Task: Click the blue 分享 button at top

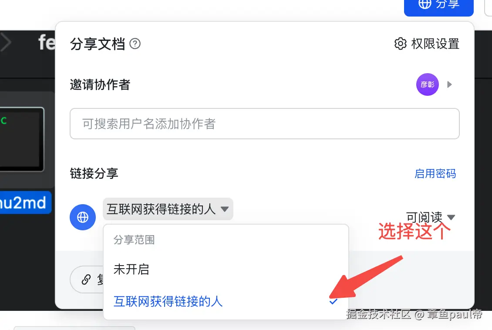Action: pyautogui.click(x=438, y=6)
